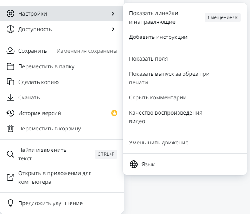
Task: Click the copy icon for Сделать копию
Action: click(x=10, y=82)
